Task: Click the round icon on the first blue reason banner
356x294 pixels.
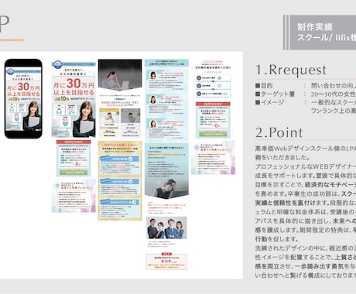Action: tap(131, 159)
